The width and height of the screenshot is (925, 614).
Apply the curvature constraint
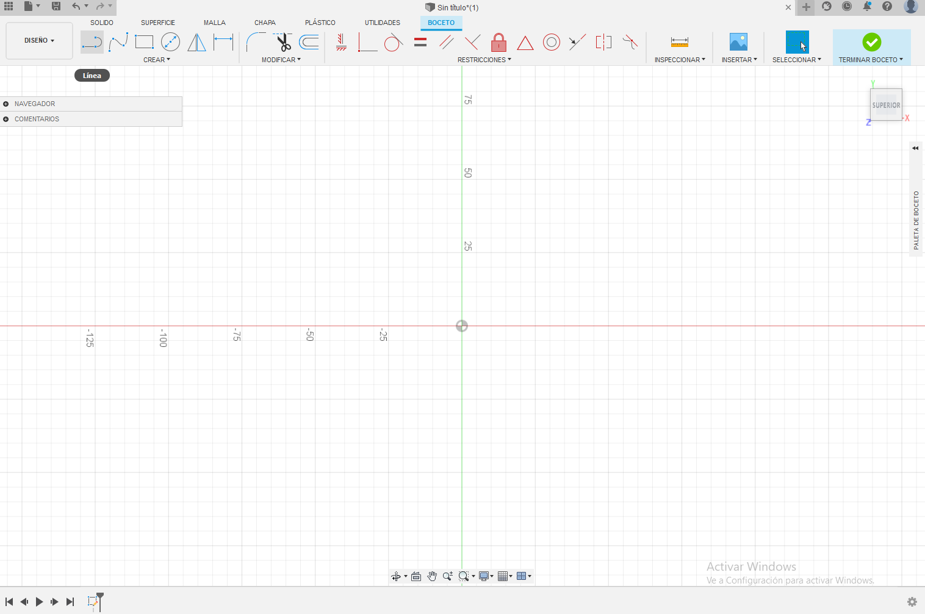(630, 42)
